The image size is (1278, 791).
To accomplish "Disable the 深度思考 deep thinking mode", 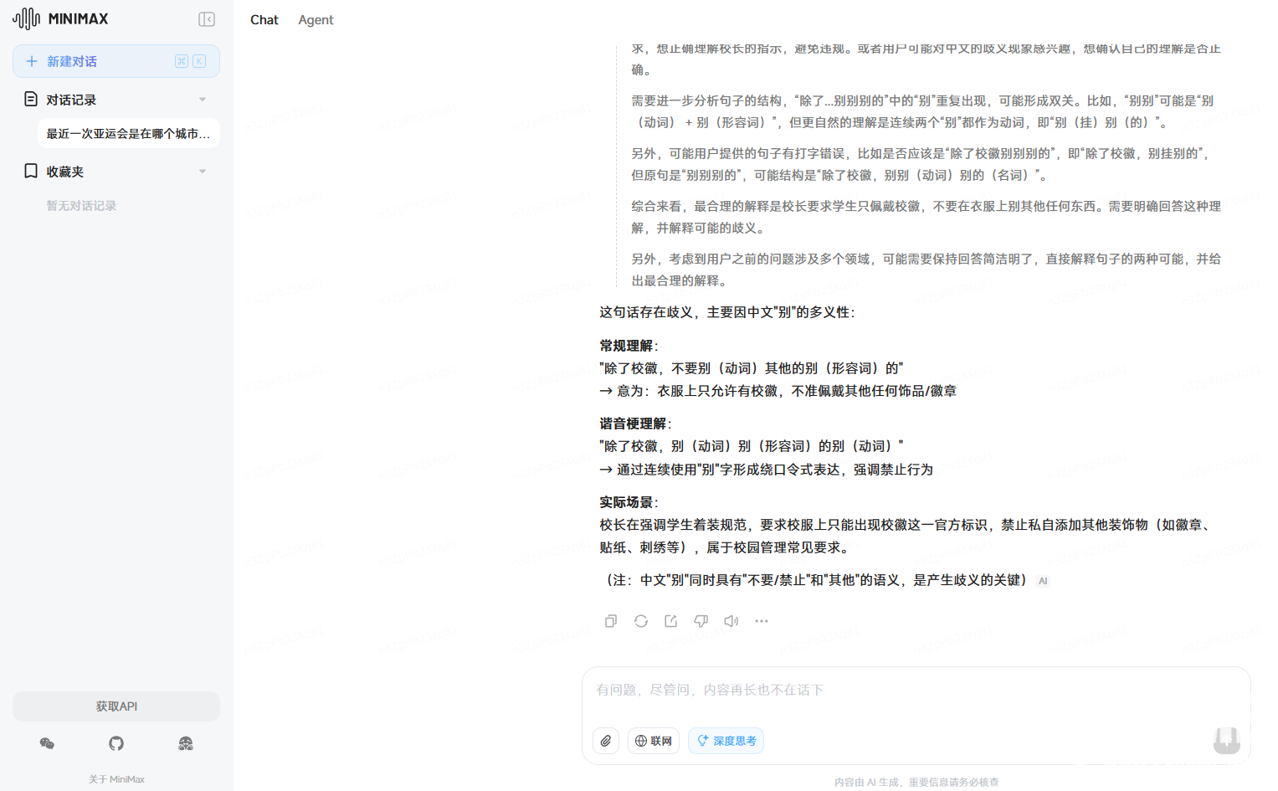I will 726,741.
